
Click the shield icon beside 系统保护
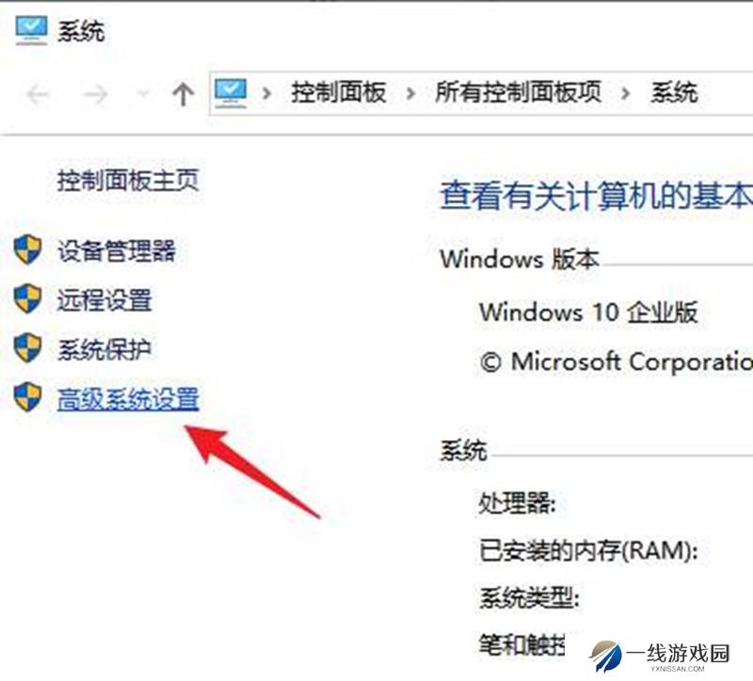click(x=27, y=348)
